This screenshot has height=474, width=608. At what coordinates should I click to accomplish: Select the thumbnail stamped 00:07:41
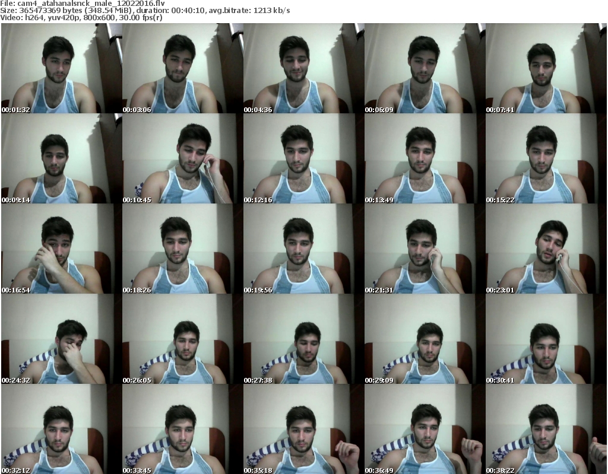pyautogui.click(x=546, y=68)
